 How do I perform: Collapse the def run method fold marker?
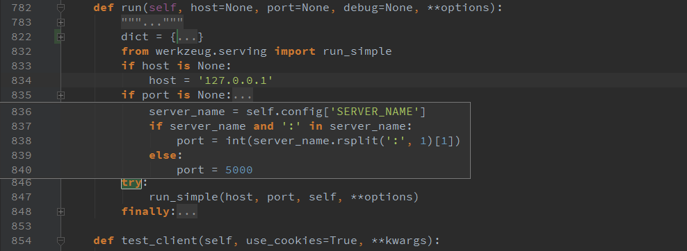(x=60, y=8)
